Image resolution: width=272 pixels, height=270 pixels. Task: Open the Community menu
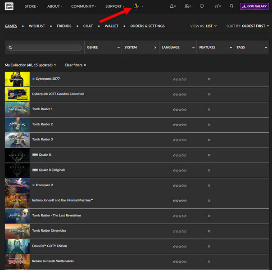(84, 6)
